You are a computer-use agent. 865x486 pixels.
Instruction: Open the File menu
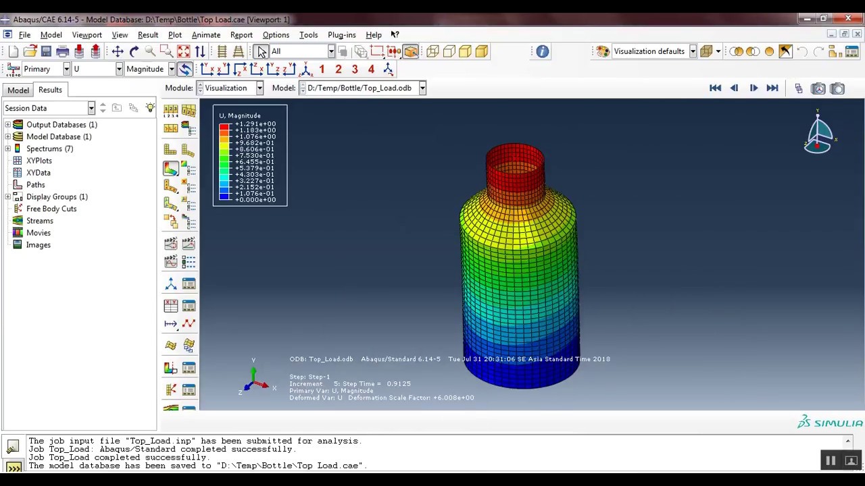point(24,35)
